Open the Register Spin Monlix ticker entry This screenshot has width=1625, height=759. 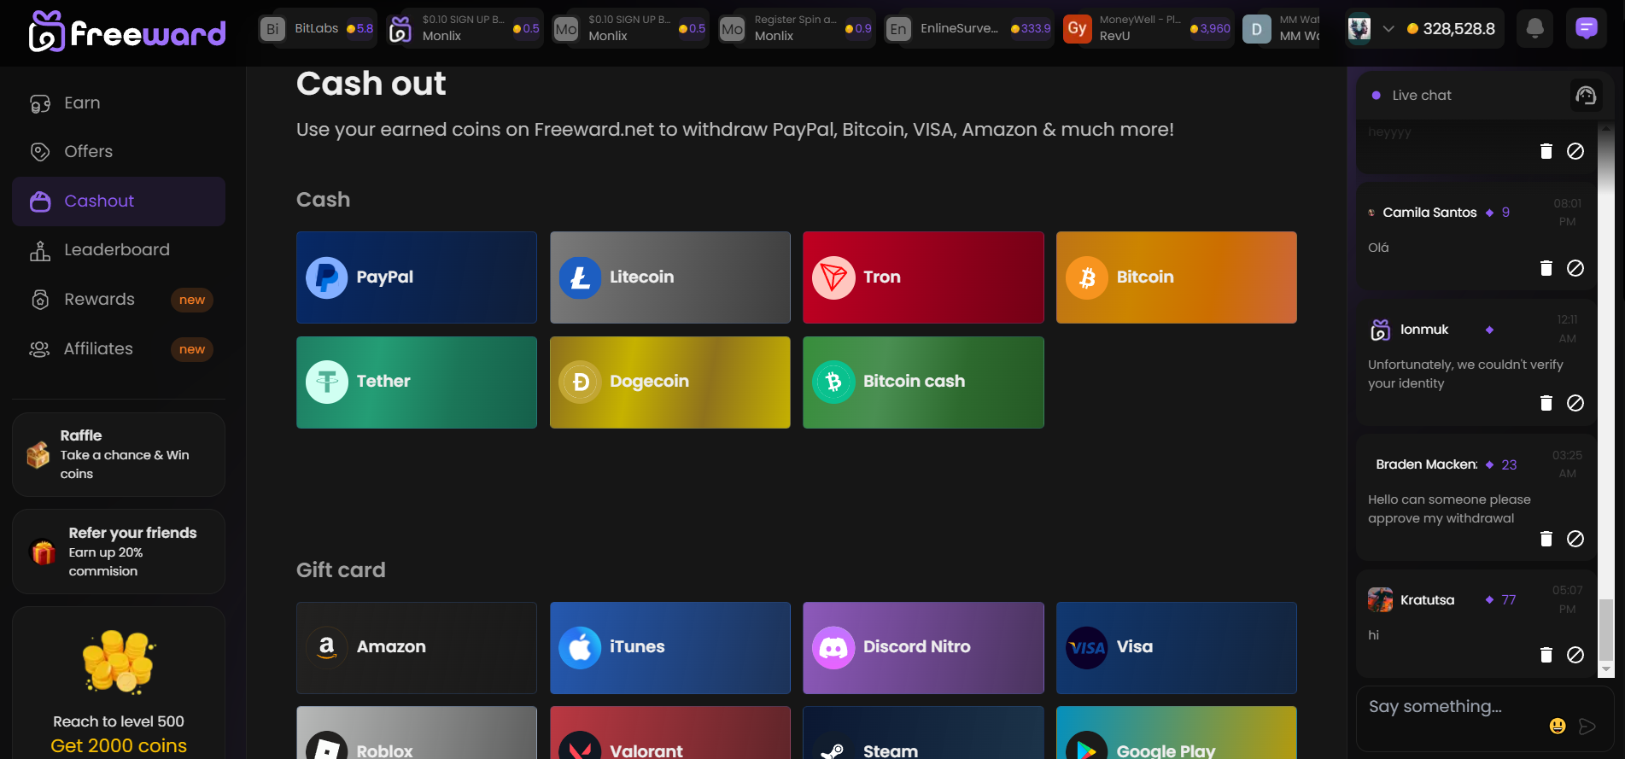796,28
